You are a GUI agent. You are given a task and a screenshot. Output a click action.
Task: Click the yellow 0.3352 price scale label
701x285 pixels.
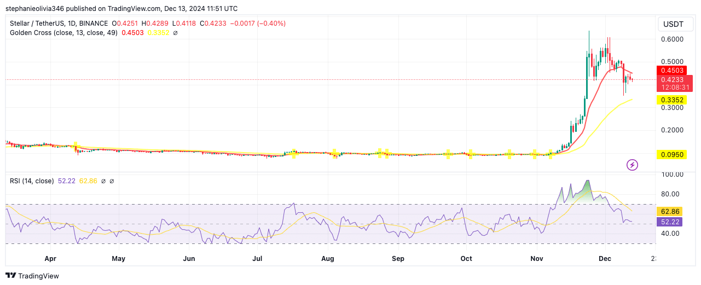671,100
